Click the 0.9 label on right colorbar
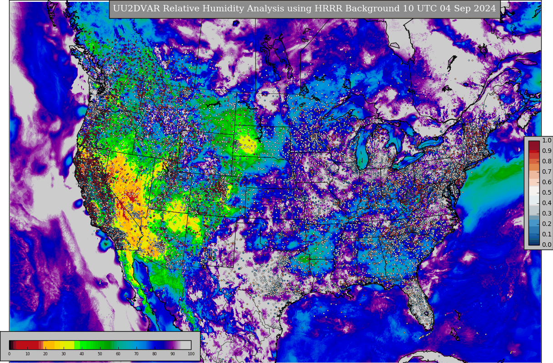 pyautogui.click(x=547, y=151)
